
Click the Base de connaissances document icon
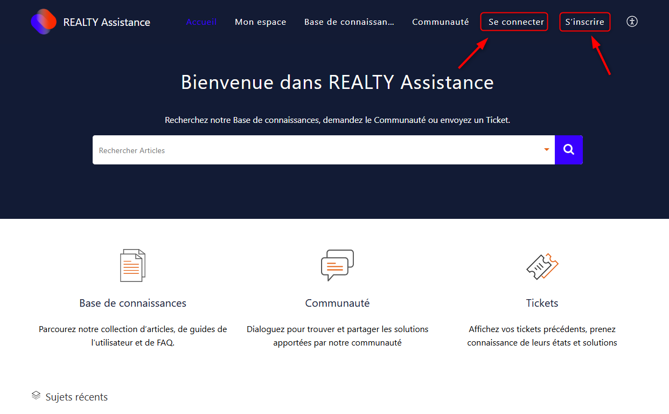[133, 265]
